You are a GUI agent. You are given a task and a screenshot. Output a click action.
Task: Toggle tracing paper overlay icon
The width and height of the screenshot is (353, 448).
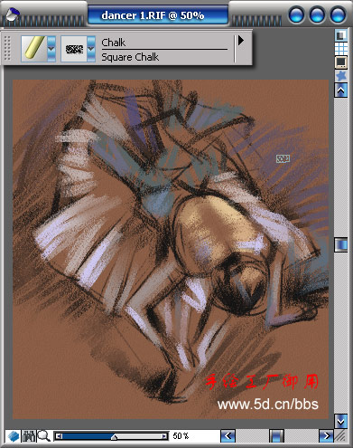coord(341,35)
